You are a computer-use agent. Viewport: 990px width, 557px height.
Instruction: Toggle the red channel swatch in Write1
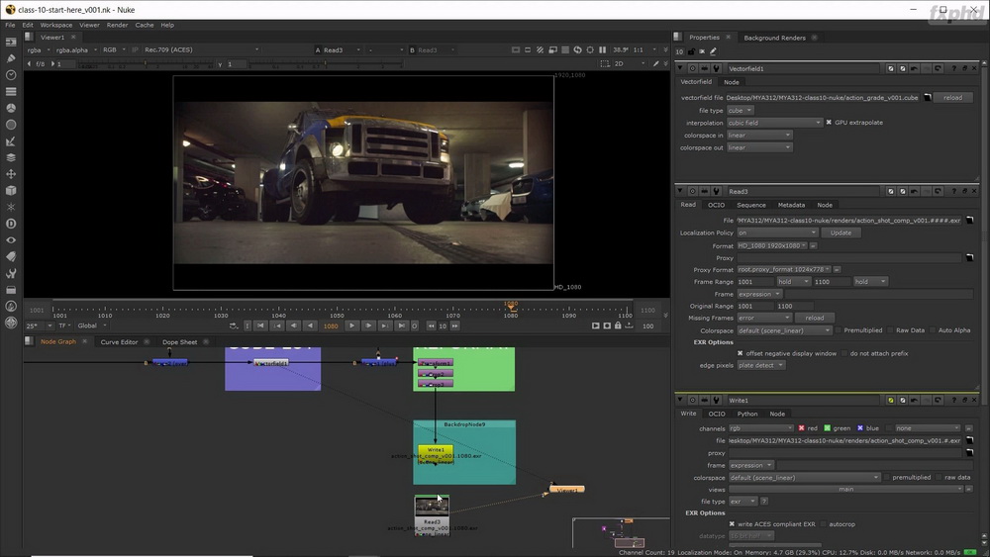(801, 427)
